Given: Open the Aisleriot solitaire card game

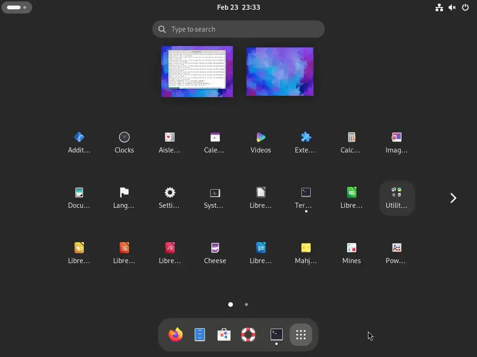Looking at the screenshot, I should pos(170,142).
